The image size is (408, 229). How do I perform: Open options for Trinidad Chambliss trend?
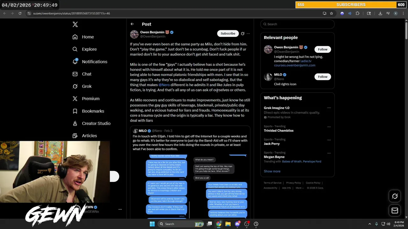(x=329, y=127)
